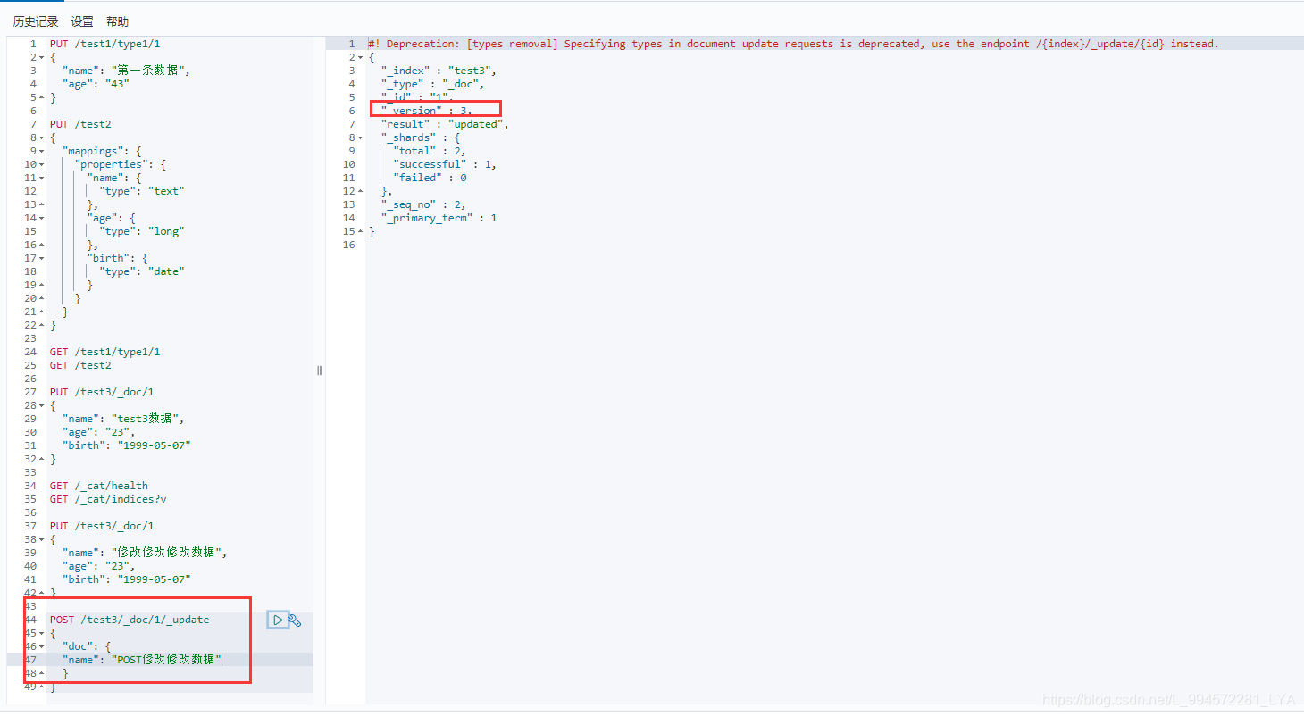Screen dimensions: 1304x716
Task: Click "_primary_term" : 1 in the response
Action: (x=439, y=218)
